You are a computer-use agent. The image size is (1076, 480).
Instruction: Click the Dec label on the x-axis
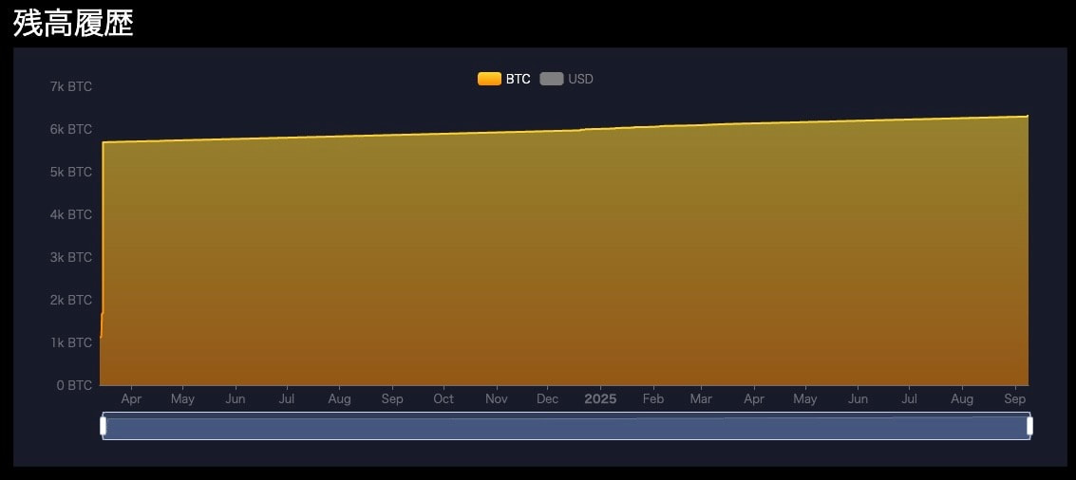click(548, 399)
